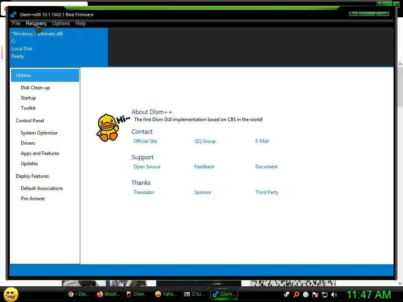The image size is (403, 302).
Task: Click the Feedback link
Action: tap(204, 167)
